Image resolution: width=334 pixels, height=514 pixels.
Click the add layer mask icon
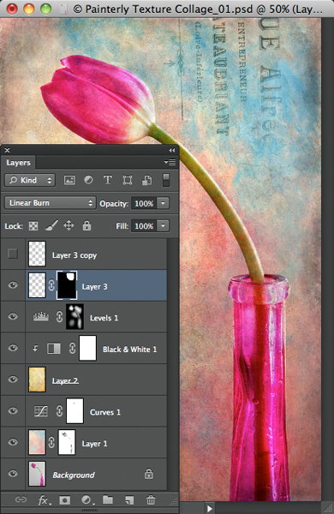pyautogui.click(x=64, y=500)
